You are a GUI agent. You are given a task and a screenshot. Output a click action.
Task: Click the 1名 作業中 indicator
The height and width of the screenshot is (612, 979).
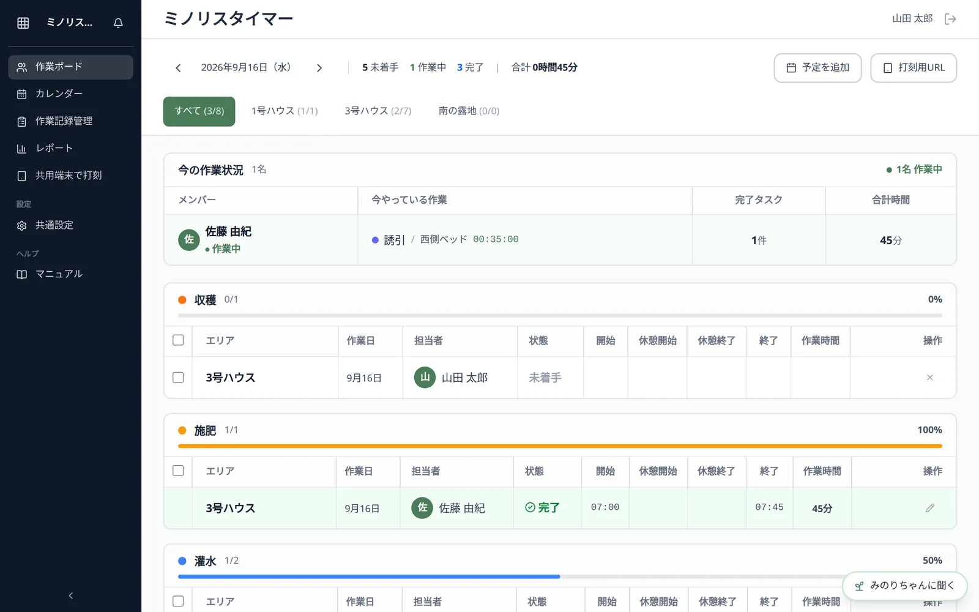914,170
